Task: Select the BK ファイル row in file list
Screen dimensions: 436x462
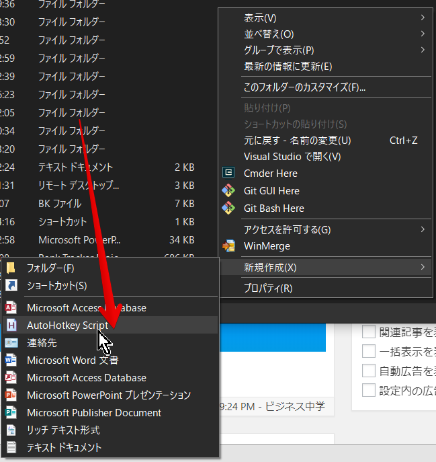Action: coord(60,203)
